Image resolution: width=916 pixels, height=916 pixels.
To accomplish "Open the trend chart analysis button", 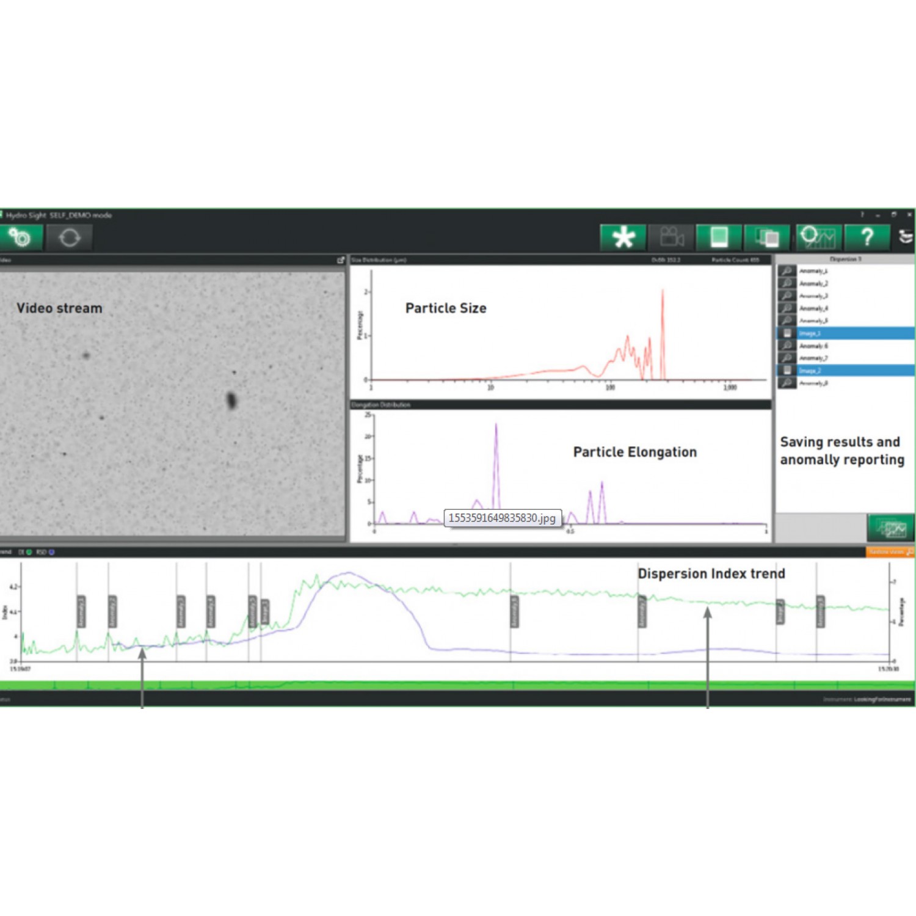I will (x=818, y=238).
